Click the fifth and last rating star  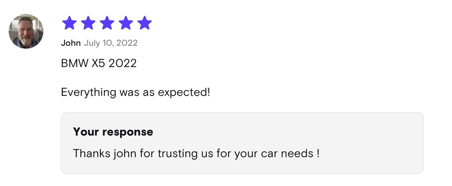click(x=145, y=23)
